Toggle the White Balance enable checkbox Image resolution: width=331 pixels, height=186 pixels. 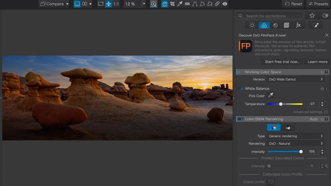click(x=242, y=89)
